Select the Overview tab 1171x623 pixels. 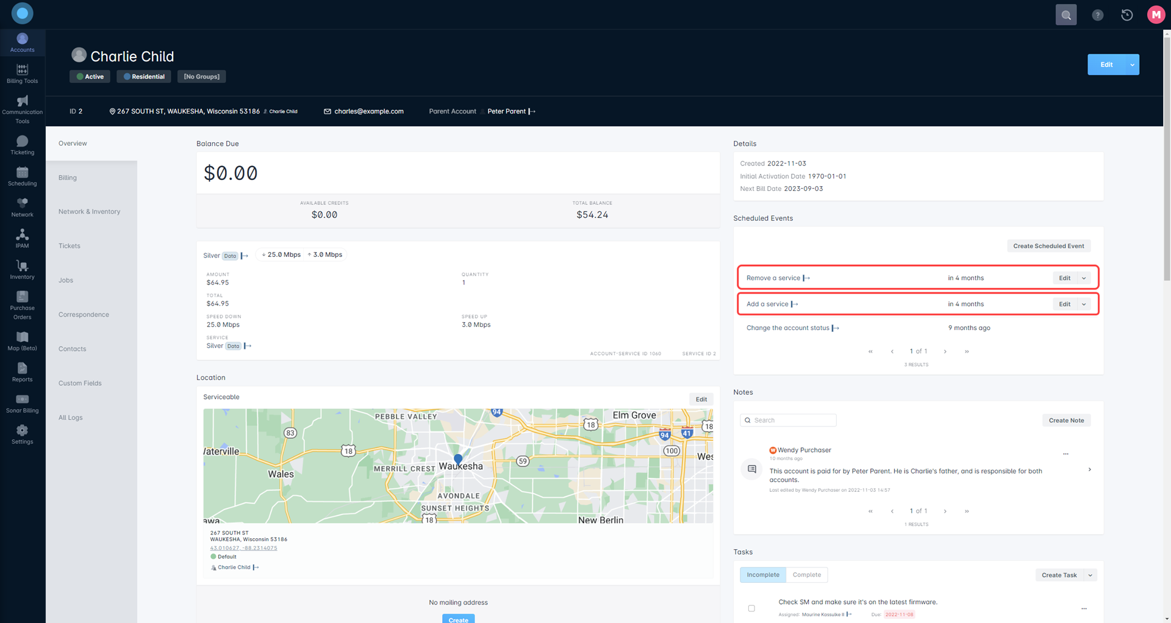tap(91, 143)
